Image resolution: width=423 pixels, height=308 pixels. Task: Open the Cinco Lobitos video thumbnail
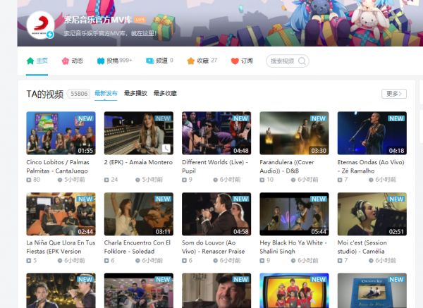click(x=61, y=133)
